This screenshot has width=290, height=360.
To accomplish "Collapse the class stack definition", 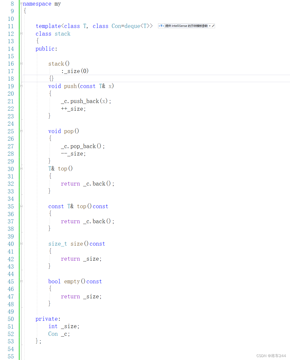I will pyautogui.click(x=21, y=34).
